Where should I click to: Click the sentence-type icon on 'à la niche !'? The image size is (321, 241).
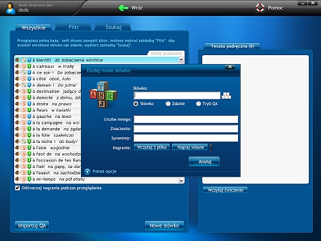24,142
